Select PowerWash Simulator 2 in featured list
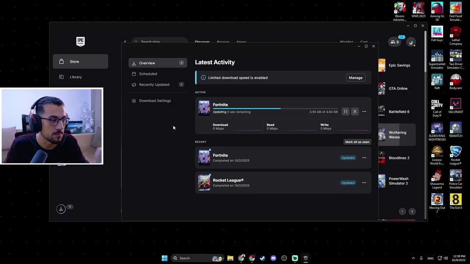Viewport: 470px width, 264px height. click(x=397, y=181)
